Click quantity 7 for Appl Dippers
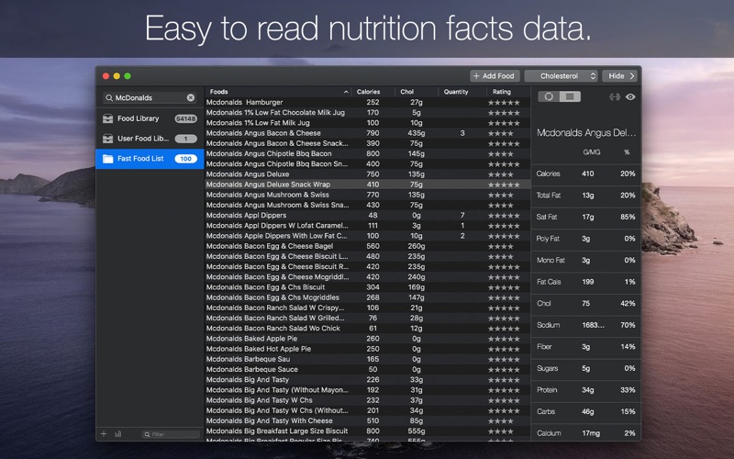Screen dimensions: 734x459 coord(462,216)
